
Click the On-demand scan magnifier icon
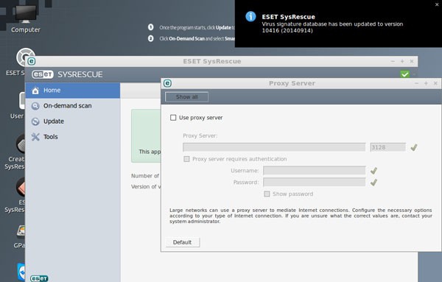(35, 106)
